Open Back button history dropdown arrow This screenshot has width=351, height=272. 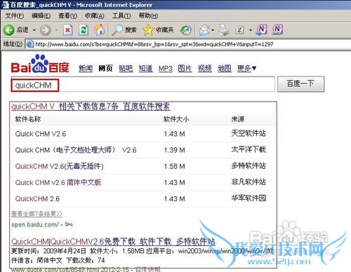click(x=34, y=30)
